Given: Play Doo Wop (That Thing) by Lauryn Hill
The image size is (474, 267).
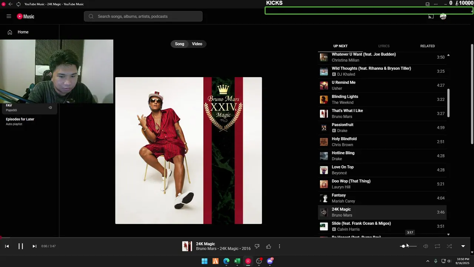Looking at the screenshot, I should pos(382,184).
